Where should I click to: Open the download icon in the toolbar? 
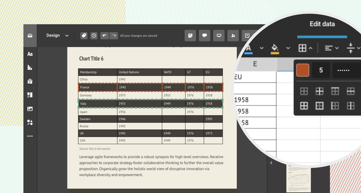click(247, 36)
